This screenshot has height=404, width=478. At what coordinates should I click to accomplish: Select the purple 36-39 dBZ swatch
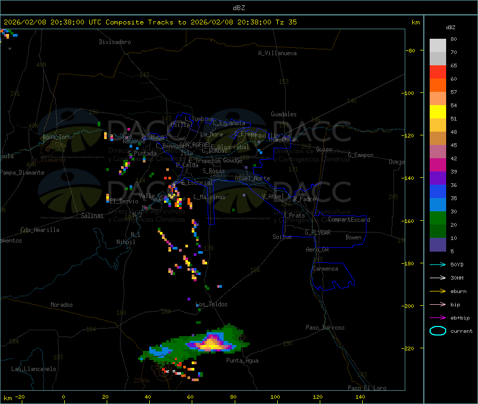[438, 178]
